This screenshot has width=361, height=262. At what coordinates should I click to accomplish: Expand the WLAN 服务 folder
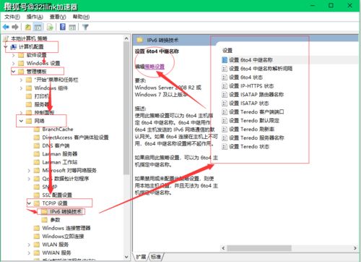29,245
